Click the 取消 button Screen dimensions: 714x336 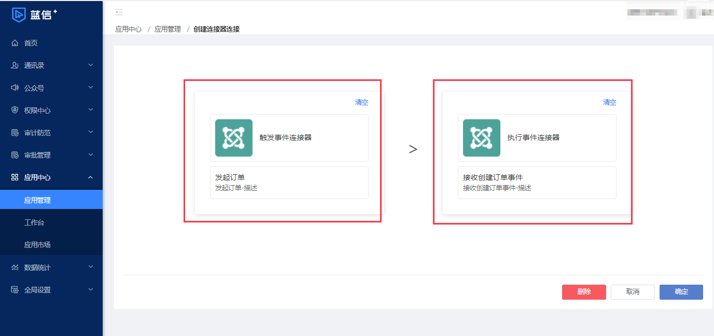pyautogui.click(x=633, y=292)
